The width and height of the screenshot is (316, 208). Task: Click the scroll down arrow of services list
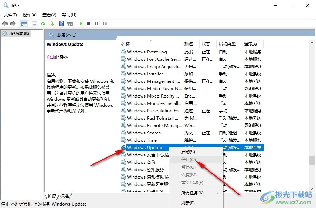point(312,189)
